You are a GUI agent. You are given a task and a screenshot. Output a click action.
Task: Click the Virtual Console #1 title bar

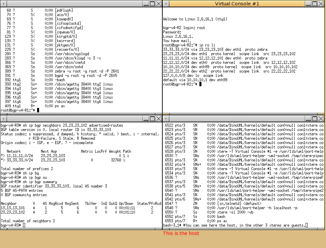pyautogui.click(x=237, y=4)
